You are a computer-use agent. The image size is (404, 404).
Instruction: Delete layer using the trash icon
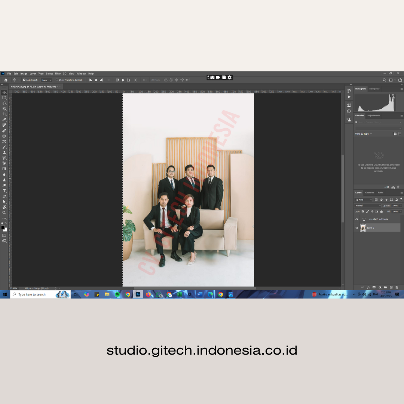[397, 287]
